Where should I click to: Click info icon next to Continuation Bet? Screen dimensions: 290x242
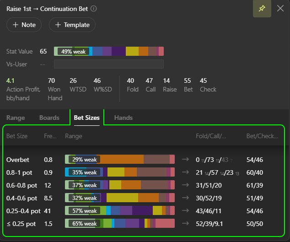(x=94, y=9)
